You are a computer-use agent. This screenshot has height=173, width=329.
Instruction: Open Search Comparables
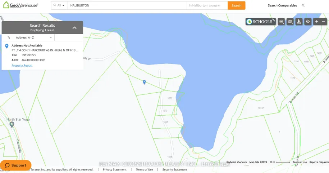click(x=282, y=5)
